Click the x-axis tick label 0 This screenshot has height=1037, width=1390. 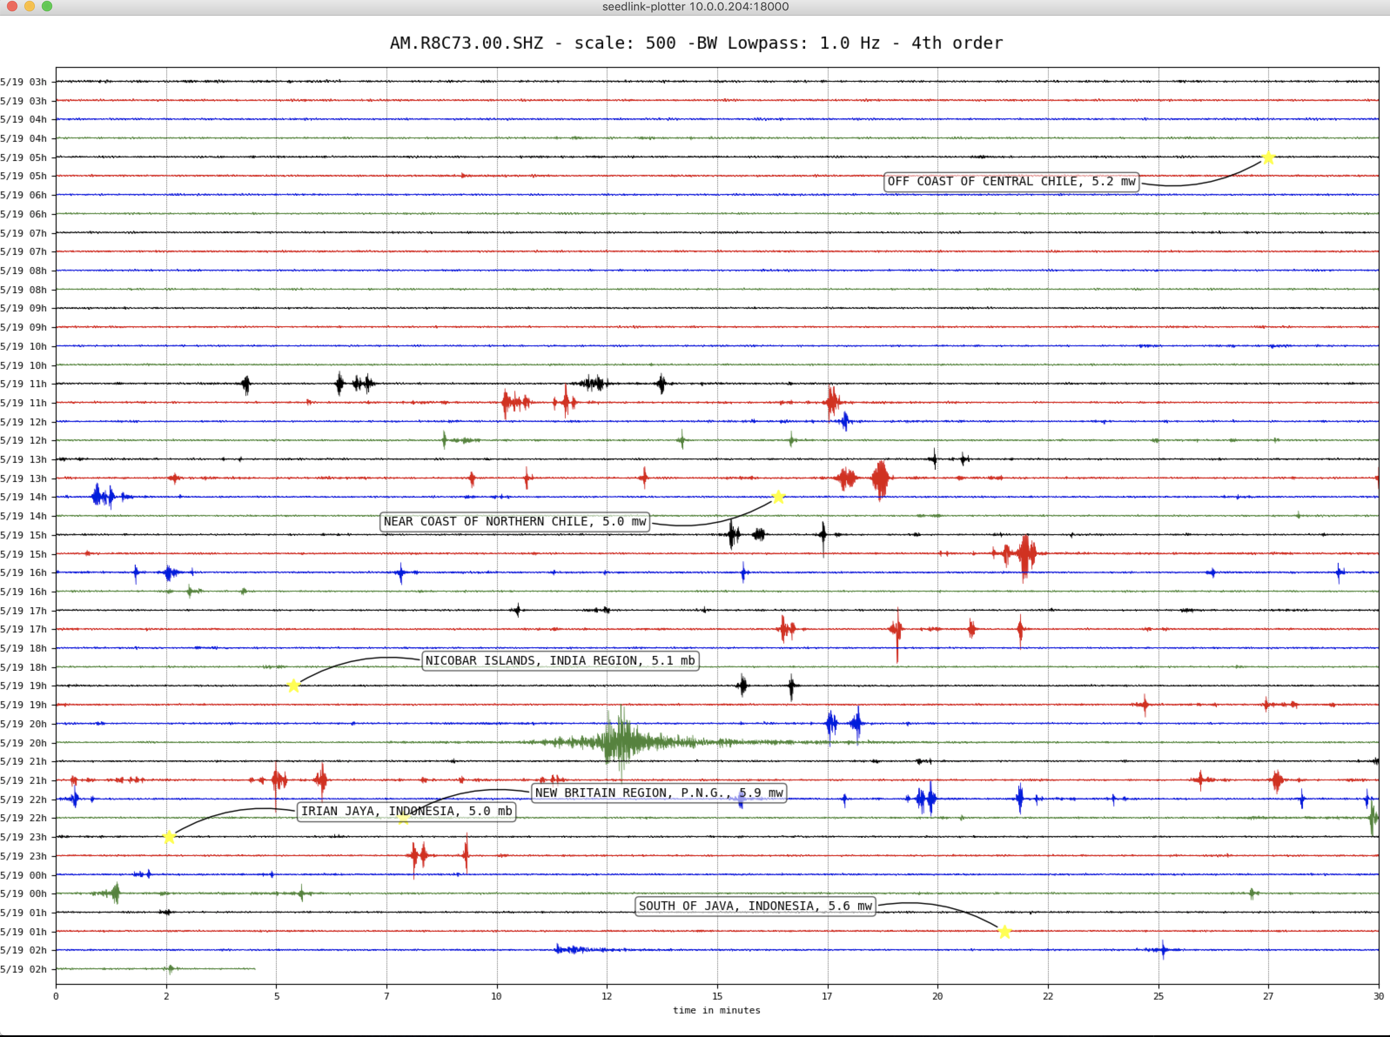pos(56,996)
